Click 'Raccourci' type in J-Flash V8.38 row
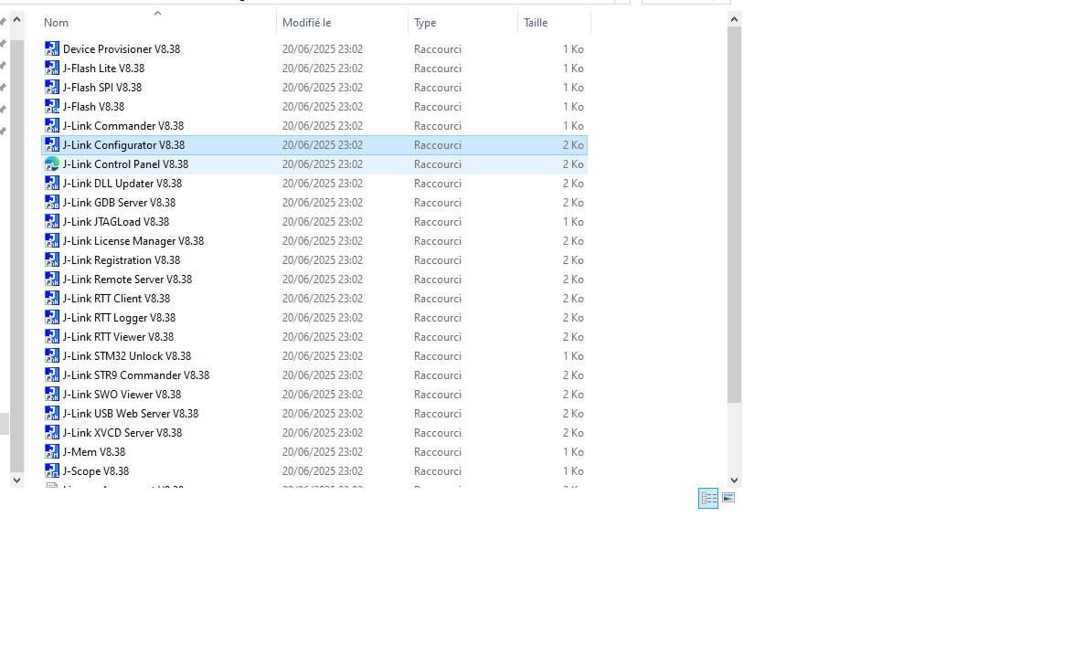This screenshot has height=665, width=1083. coord(438,107)
